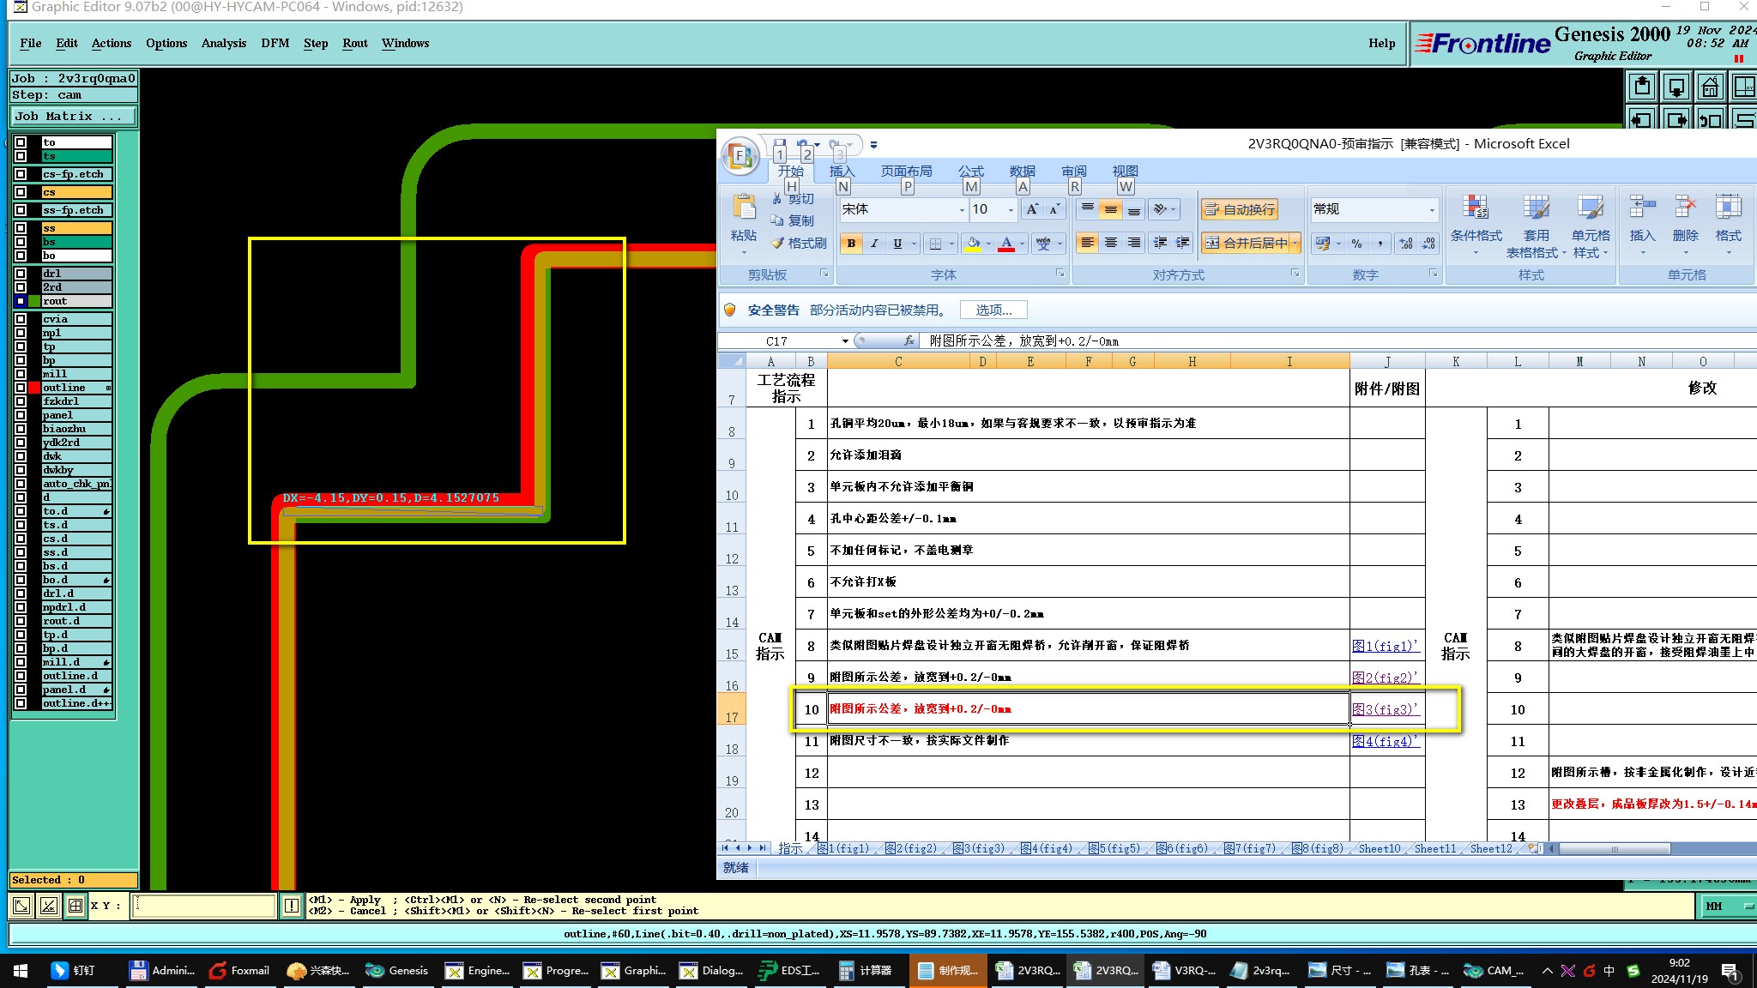Click the X Y coordinate input field
This screenshot has width=1757, height=988.
[203, 906]
